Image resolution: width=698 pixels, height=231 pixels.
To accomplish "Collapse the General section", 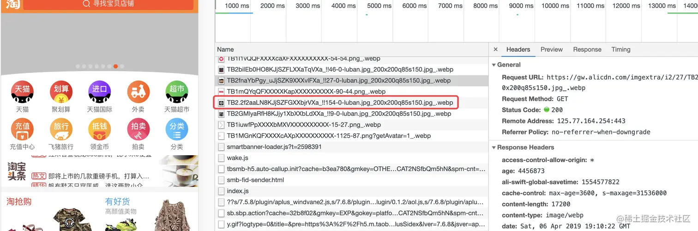I will [494, 65].
